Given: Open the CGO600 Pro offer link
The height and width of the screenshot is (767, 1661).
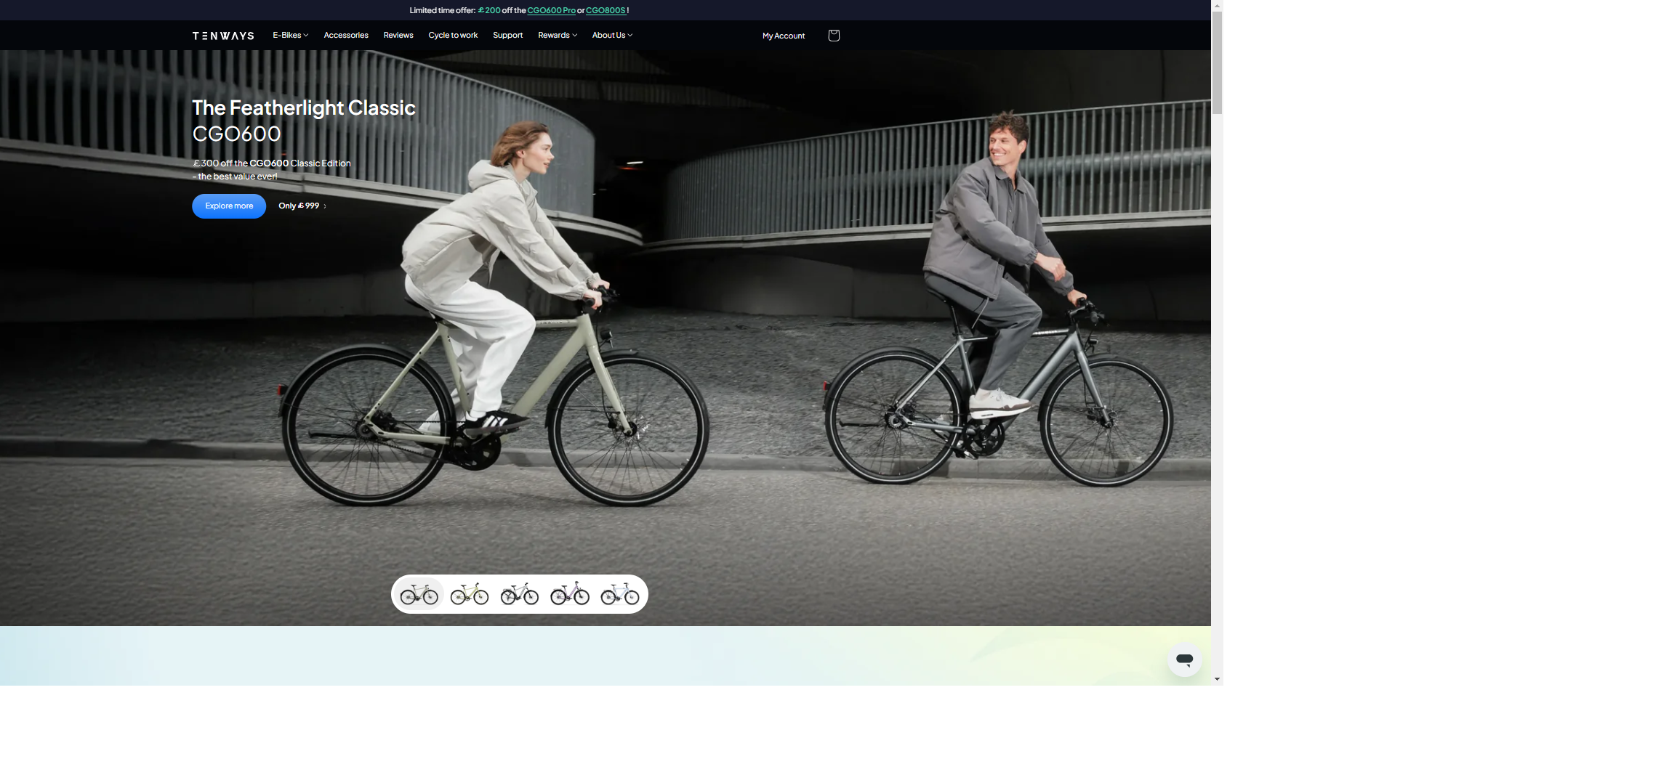Looking at the screenshot, I should (x=551, y=10).
